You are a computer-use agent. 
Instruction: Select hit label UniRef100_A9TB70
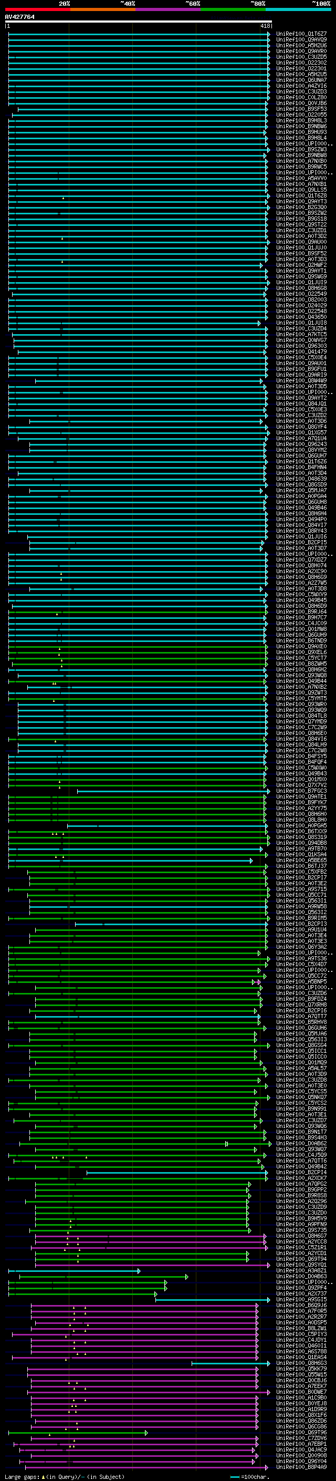pos(301,848)
